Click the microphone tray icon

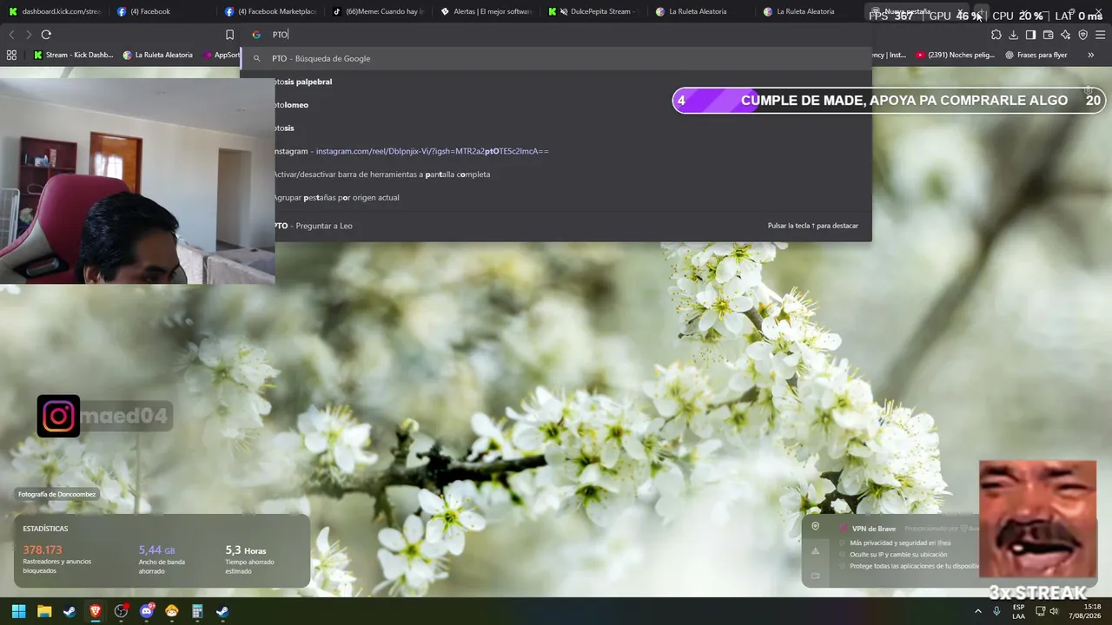[997, 611]
